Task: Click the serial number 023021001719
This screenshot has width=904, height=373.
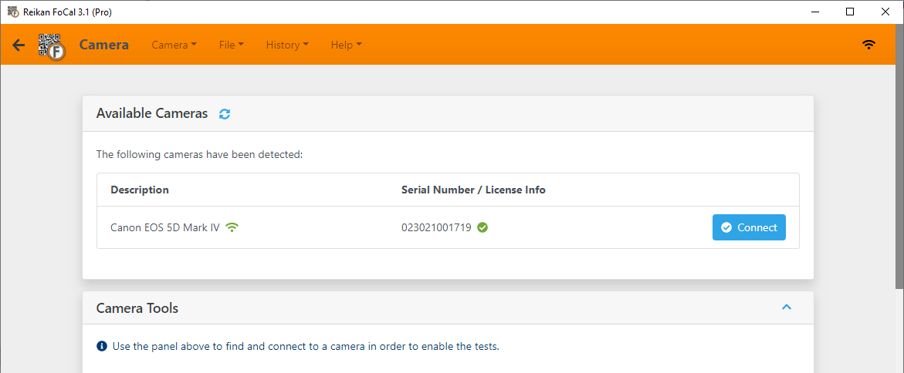Action: 436,227
